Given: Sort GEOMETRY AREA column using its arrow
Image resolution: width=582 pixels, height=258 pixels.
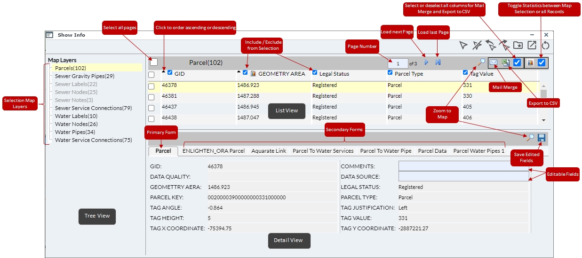Looking at the screenshot, I should 239,72.
